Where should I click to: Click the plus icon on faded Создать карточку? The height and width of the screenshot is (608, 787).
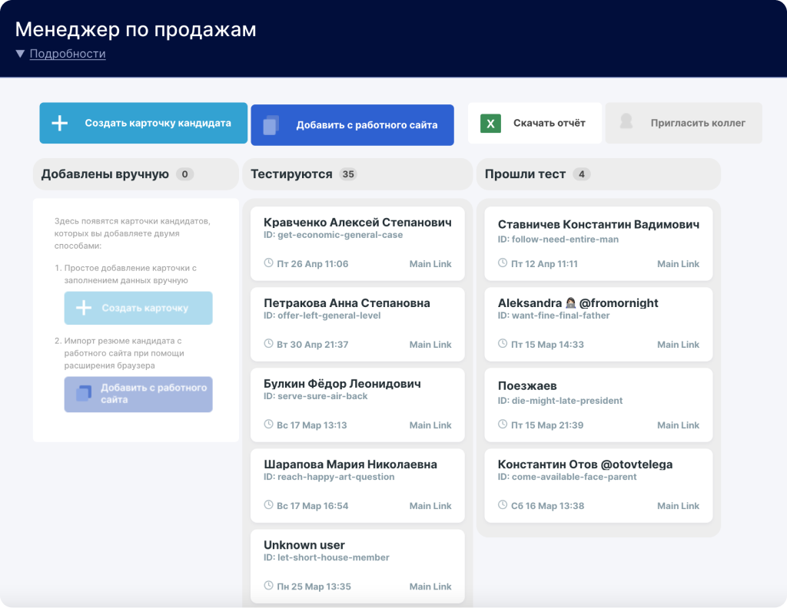tap(84, 308)
